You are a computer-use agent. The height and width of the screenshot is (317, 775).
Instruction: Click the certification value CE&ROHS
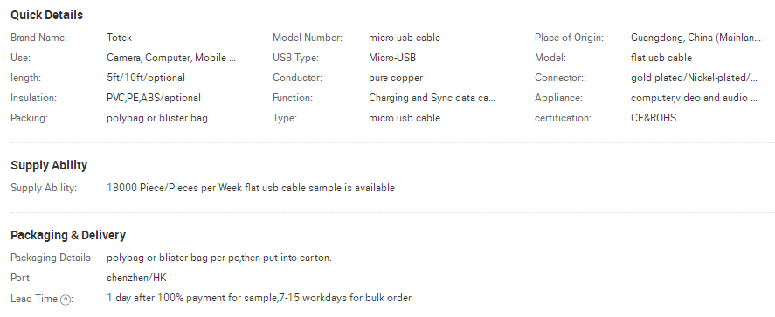point(654,118)
